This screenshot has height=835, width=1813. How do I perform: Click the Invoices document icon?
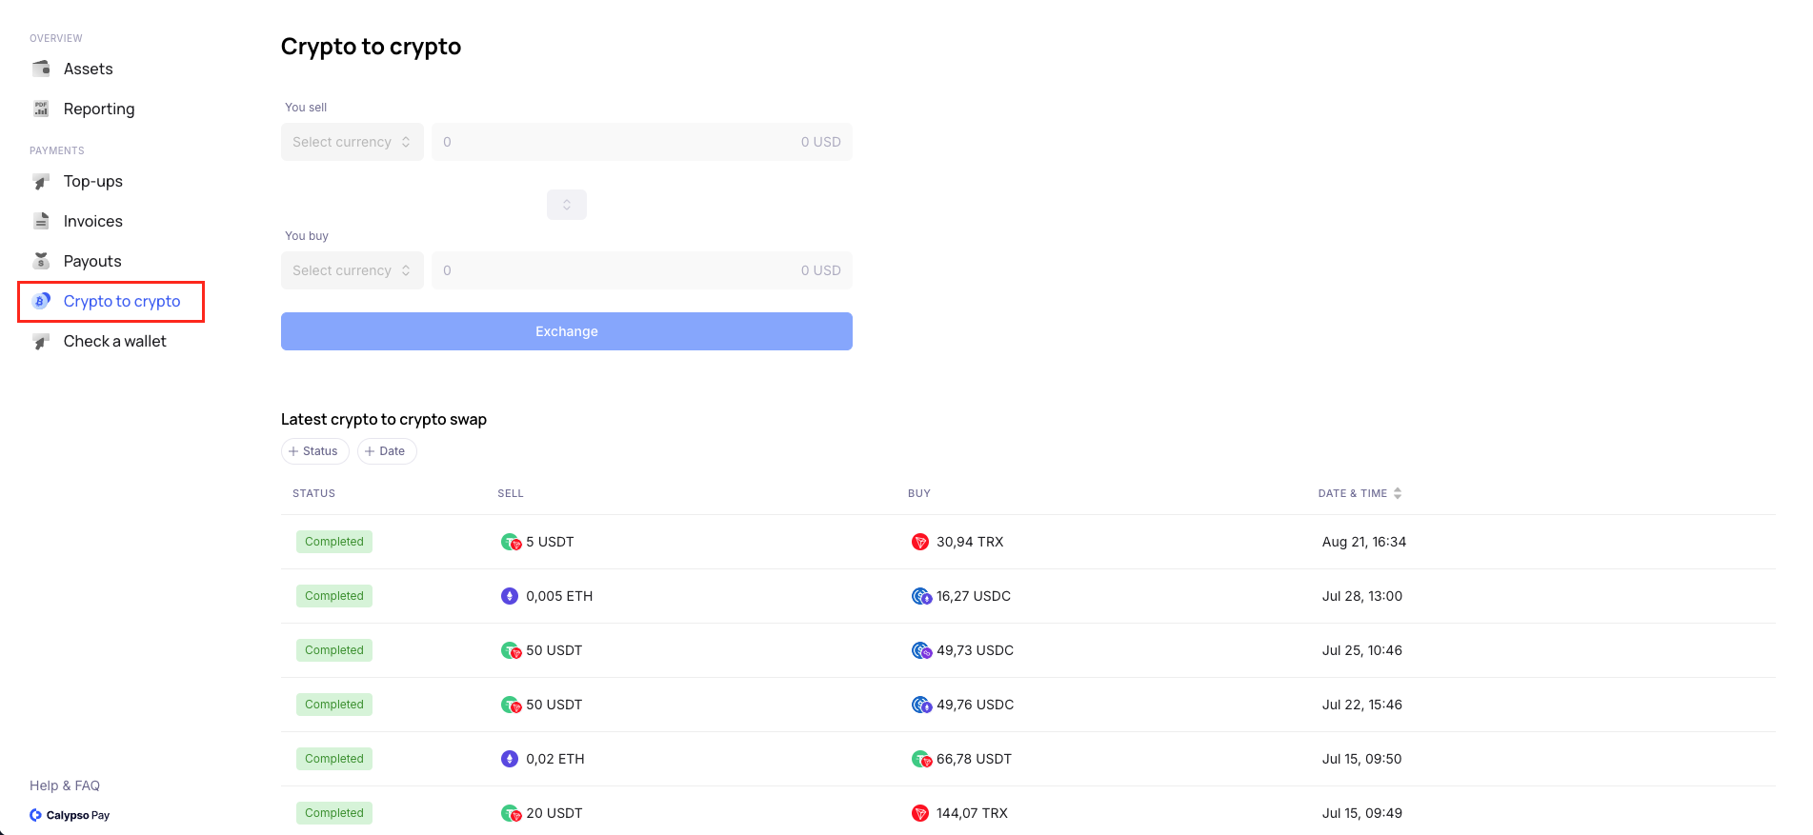[41, 221]
